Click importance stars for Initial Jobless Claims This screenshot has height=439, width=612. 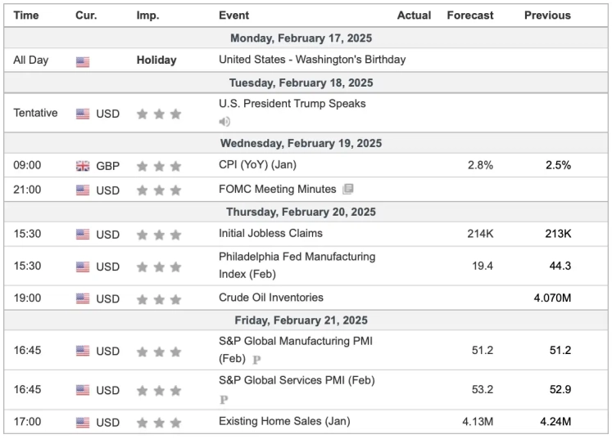[x=159, y=235]
